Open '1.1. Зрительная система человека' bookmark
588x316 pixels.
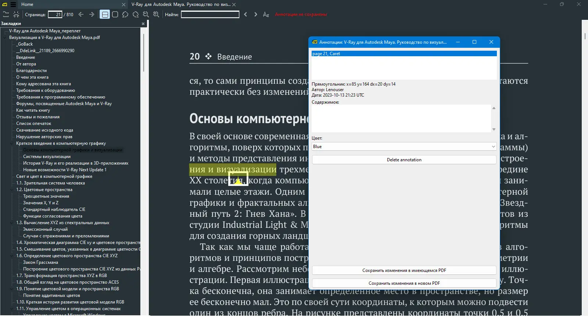[x=51, y=183]
